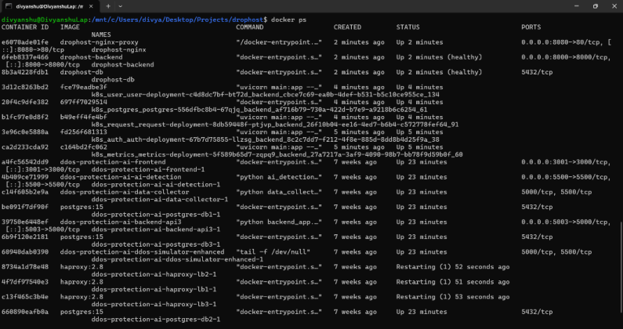Click container ID c13f465c3b4e
This screenshot has width=623, height=329.
point(25,297)
